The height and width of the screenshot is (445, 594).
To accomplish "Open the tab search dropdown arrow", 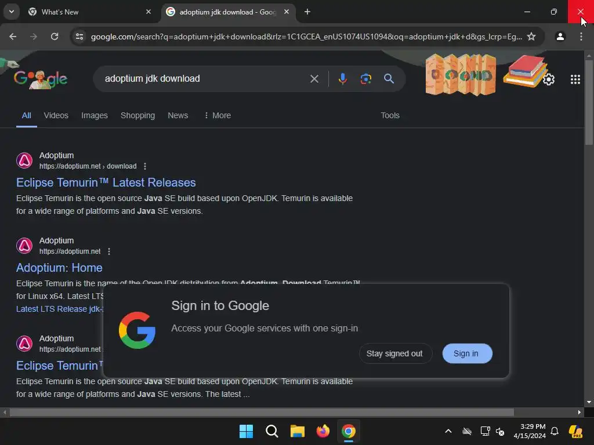I will (12, 12).
